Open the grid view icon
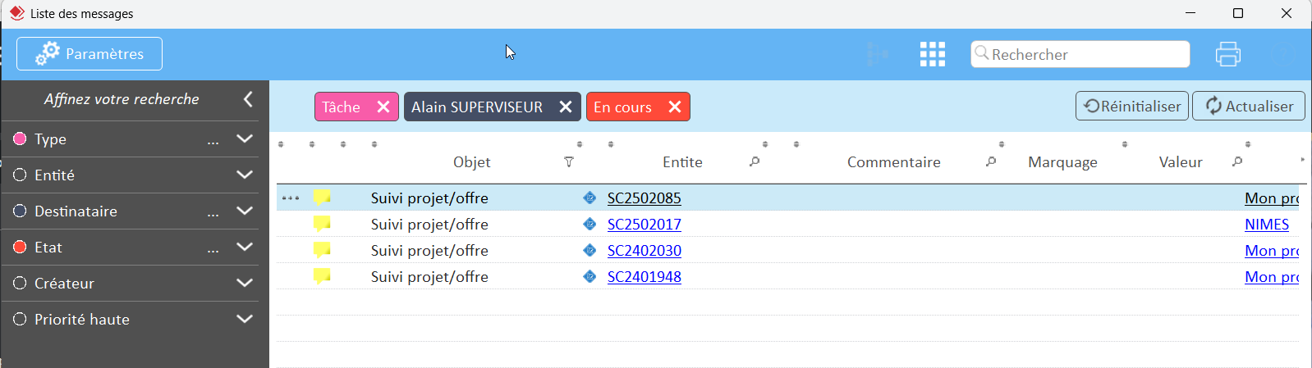The height and width of the screenshot is (368, 1312). tap(933, 54)
